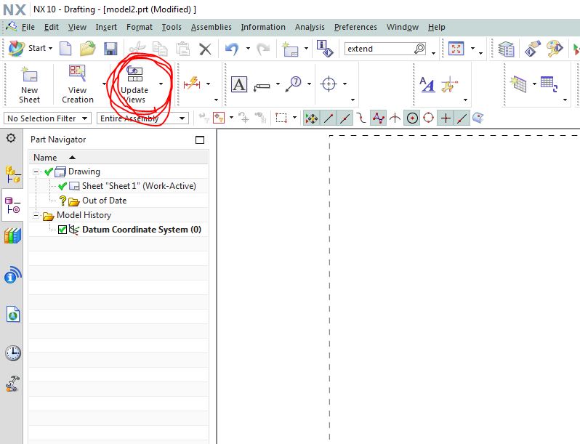580x444 pixels.
Task: Open the Reuse Library tab
Action: [x=12, y=235]
